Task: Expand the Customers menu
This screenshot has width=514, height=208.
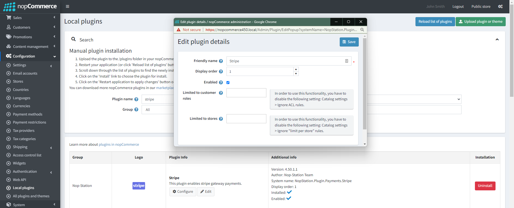Action: (54, 27)
